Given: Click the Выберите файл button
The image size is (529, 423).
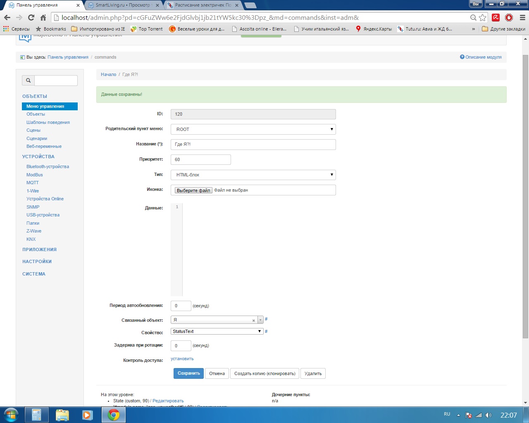Looking at the screenshot, I should pyautogui.click(x=193, y=190).
